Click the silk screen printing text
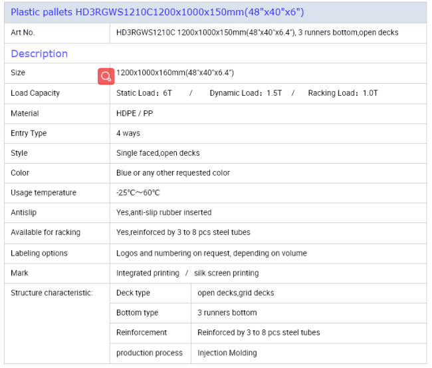 [x=227, y=273]
